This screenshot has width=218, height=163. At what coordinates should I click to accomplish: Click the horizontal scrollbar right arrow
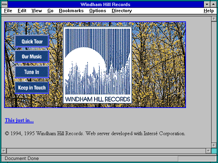click(208, 151)
